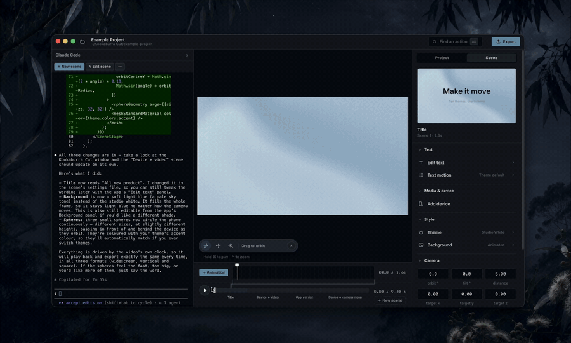
Task: Click the accept edits on status text
Action: tap(84, 302)
